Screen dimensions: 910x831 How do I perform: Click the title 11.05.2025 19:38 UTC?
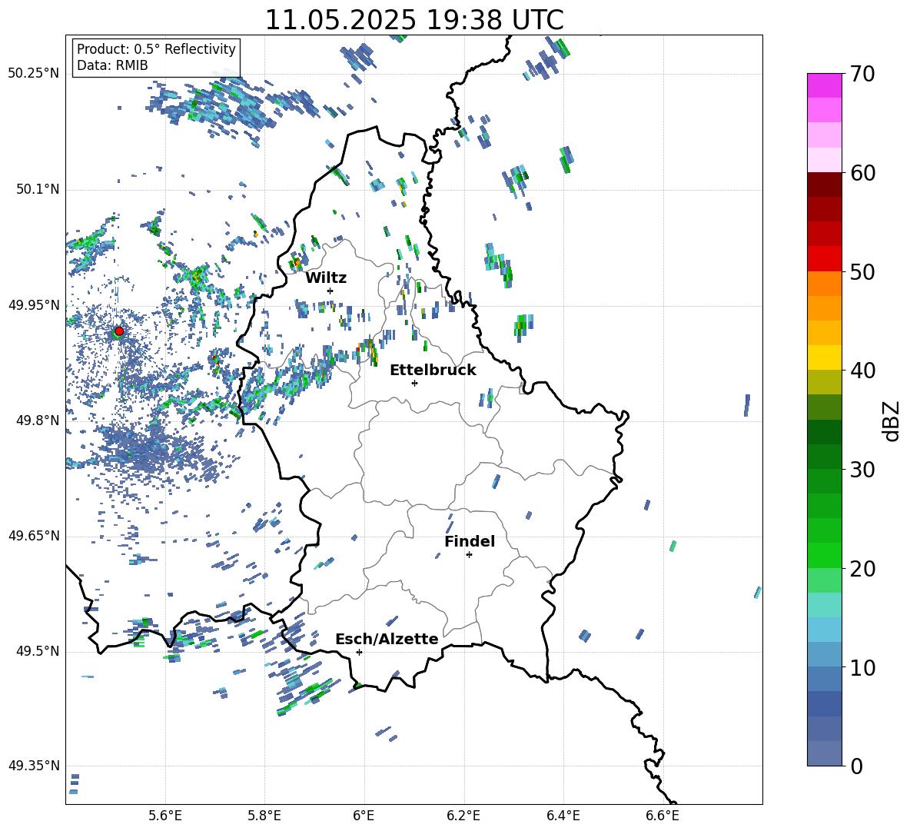coord(414,20)
